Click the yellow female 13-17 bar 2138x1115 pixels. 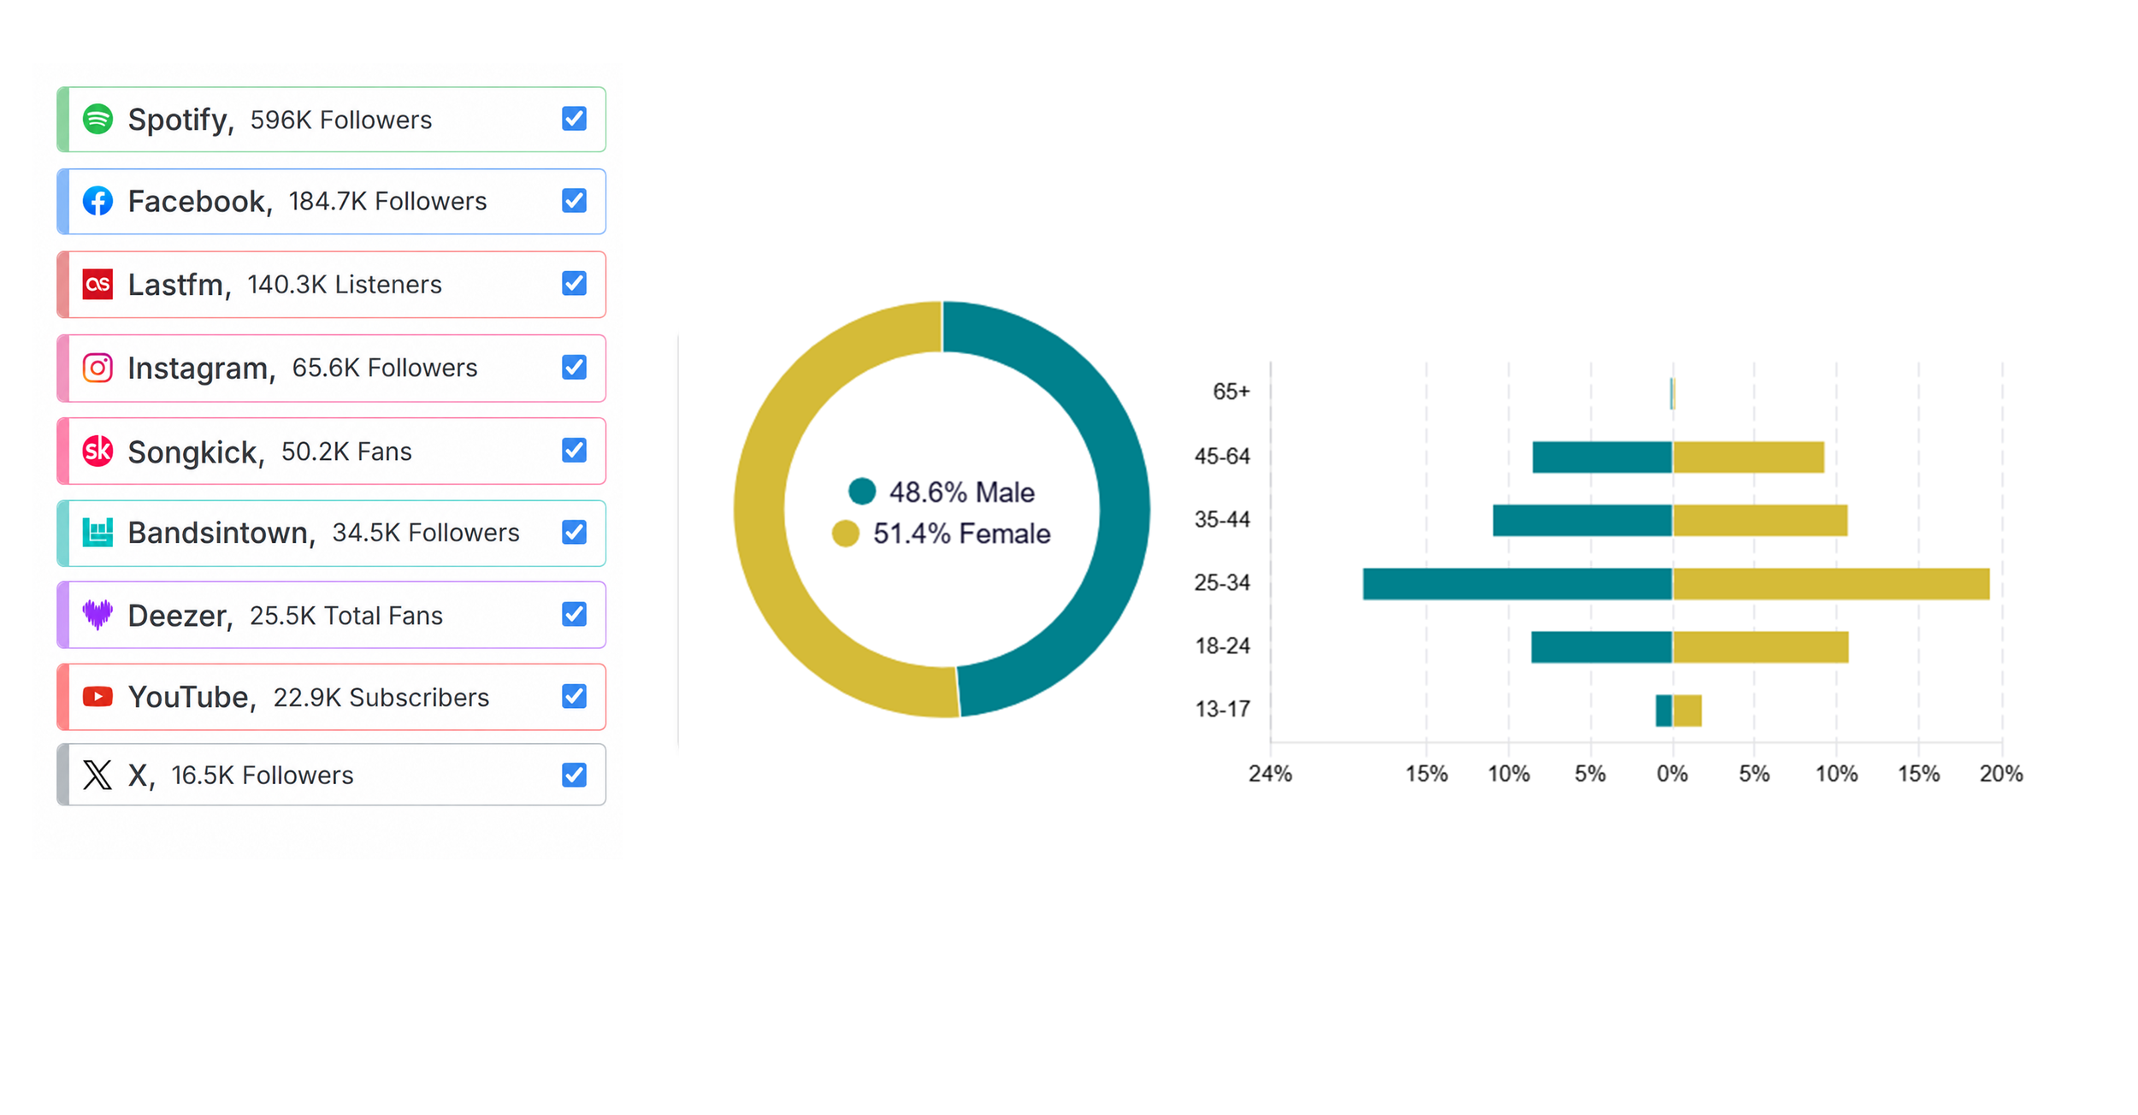(1687, 711)
